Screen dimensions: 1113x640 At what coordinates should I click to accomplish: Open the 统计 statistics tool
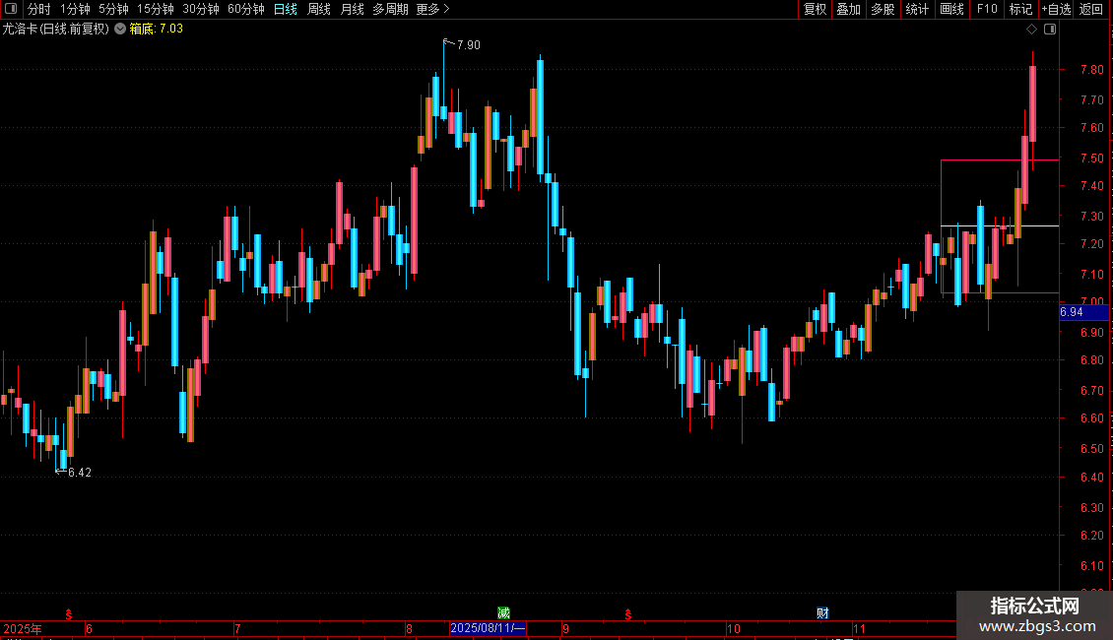917,9
